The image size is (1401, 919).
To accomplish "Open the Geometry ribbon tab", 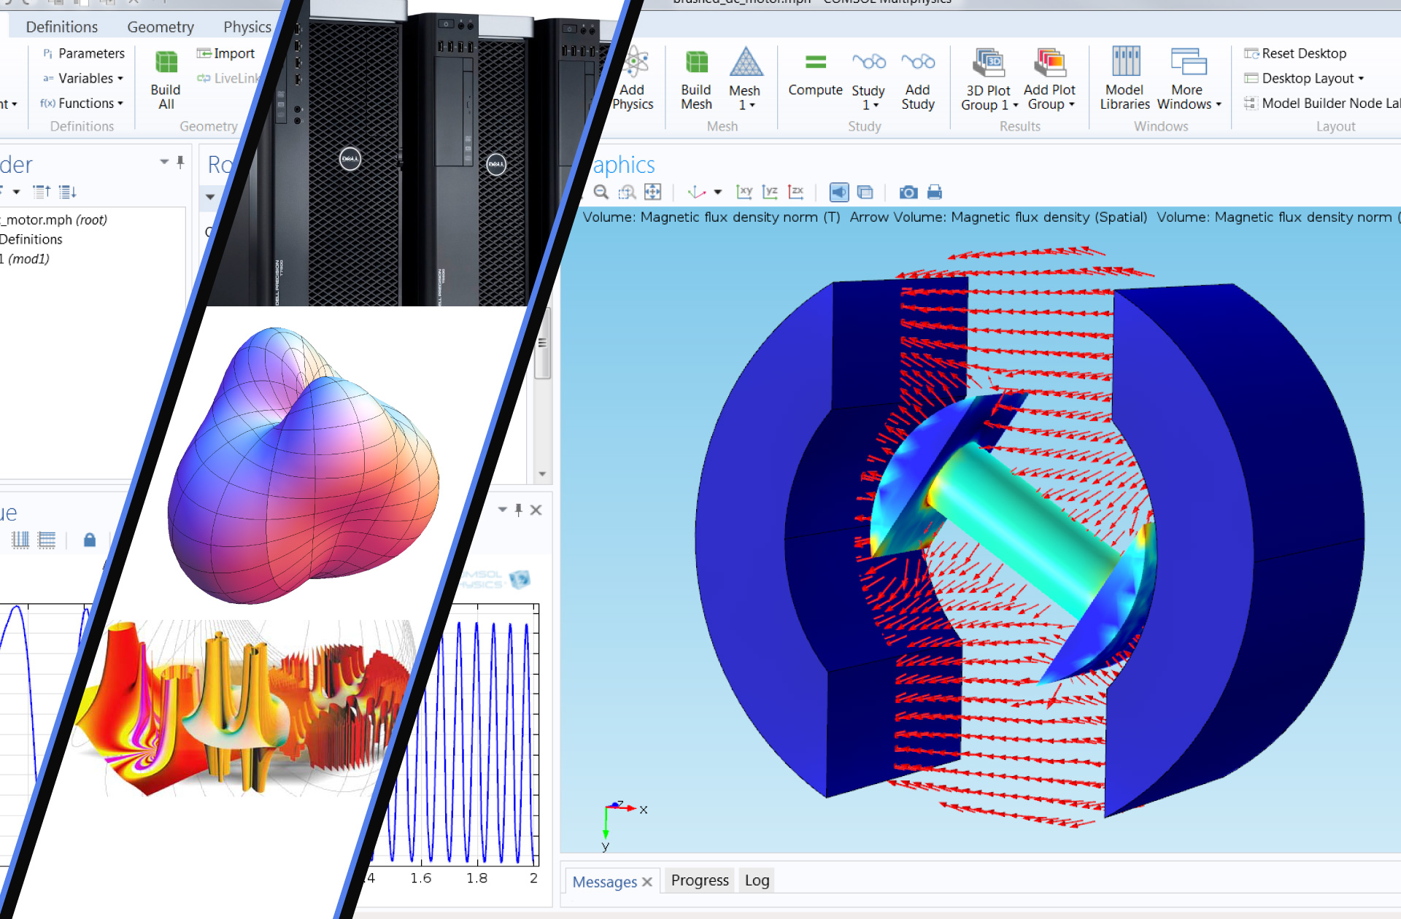I will (161, 27).
